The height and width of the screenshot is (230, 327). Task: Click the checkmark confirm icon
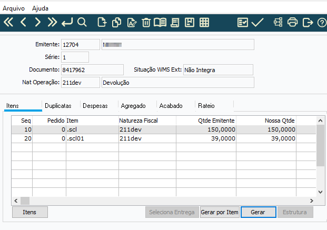click(x=257, y=22)
